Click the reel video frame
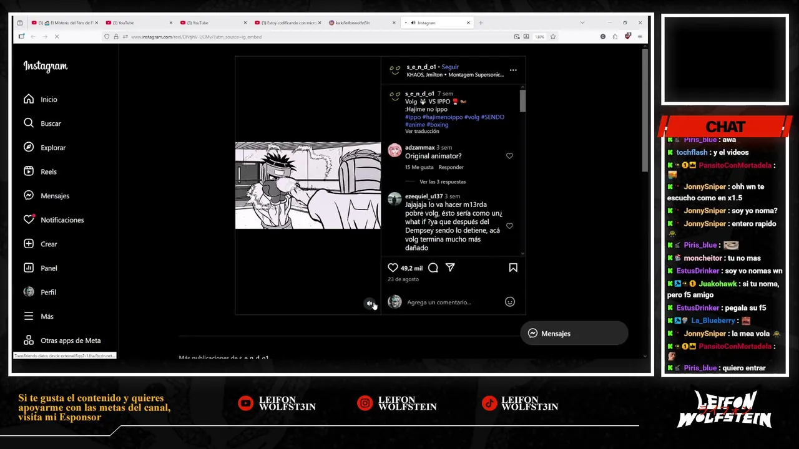Image resolution: width=799 pixels, height=449 pixels. coord(308,185)
